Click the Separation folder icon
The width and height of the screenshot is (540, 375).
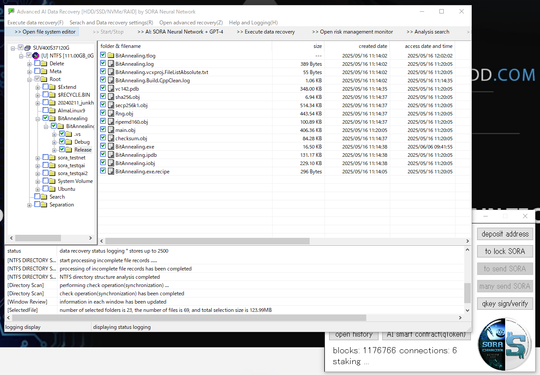(x=44, y=204)
